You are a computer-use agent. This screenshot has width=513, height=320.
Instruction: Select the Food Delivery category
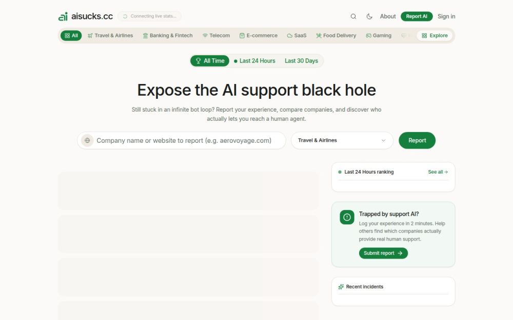click(336, 36)
